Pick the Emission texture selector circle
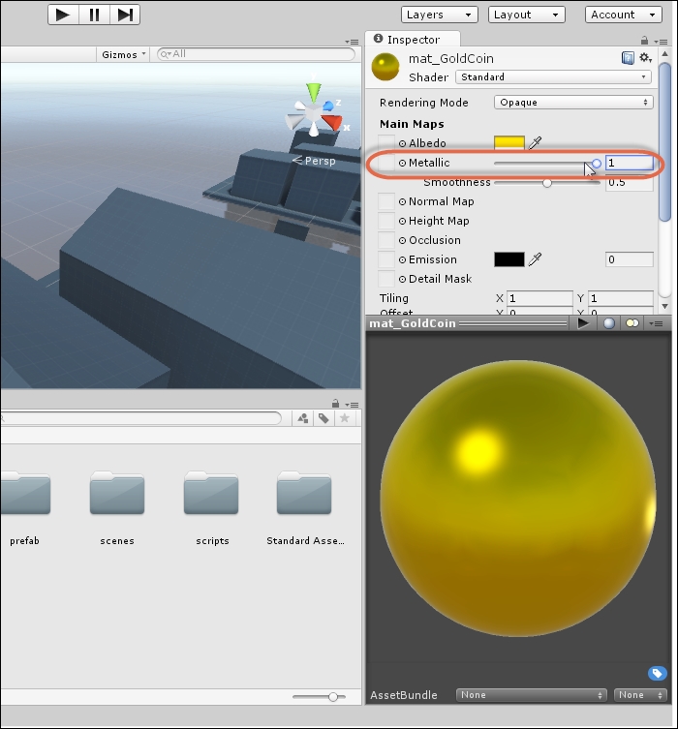Viewport: 678px width, 729px height. 402,259
